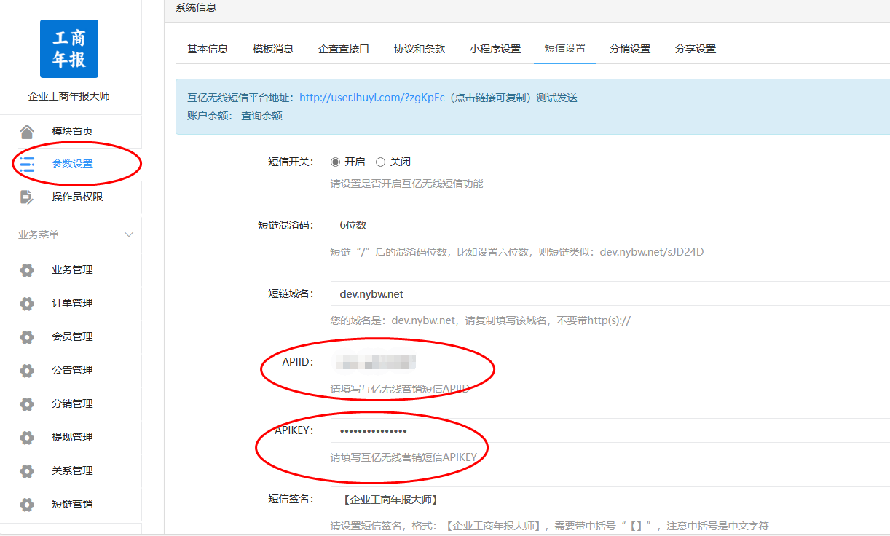Switch to the 分销设置 tab
The image size is (890, 536).
[630, 49]
